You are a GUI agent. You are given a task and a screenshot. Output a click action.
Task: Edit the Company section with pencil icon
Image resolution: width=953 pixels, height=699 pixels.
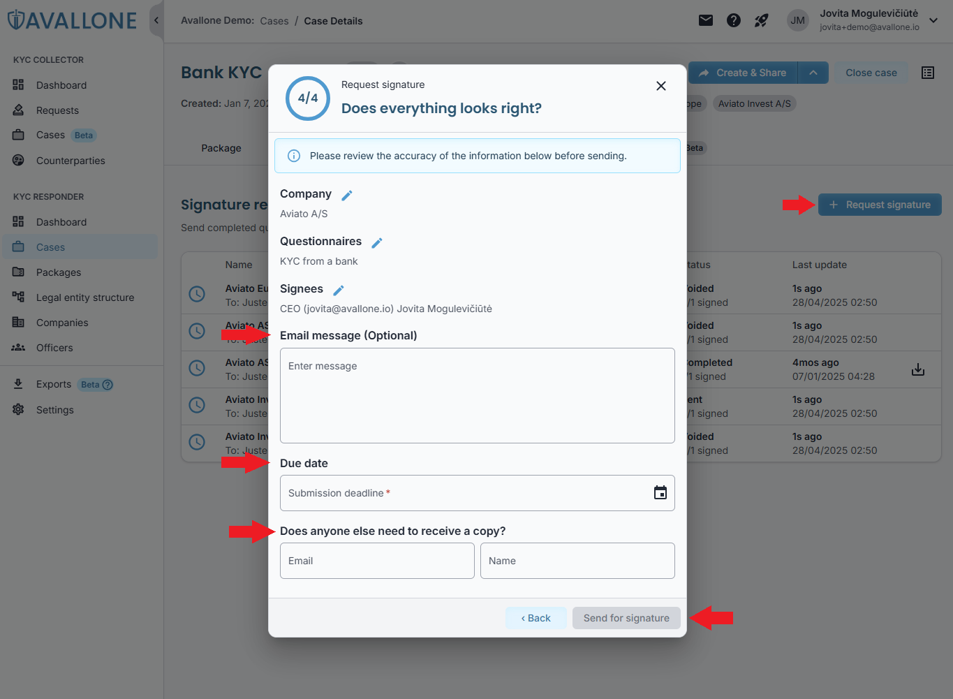tap(347, 195)
